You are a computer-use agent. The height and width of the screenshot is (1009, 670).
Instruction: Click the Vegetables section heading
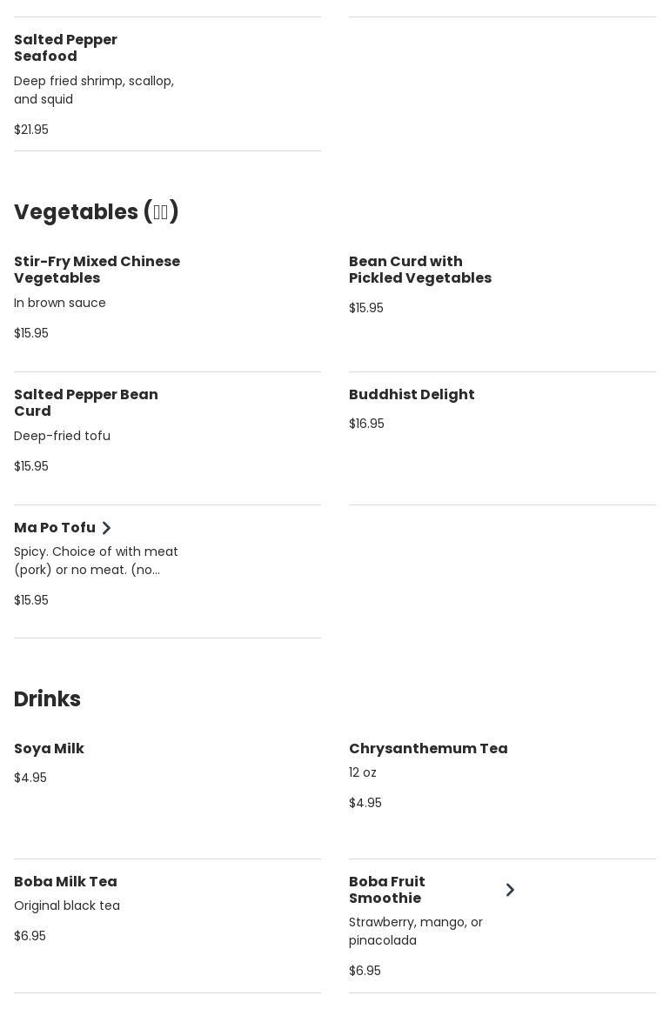pyautogui.click(x=97, y=212)
